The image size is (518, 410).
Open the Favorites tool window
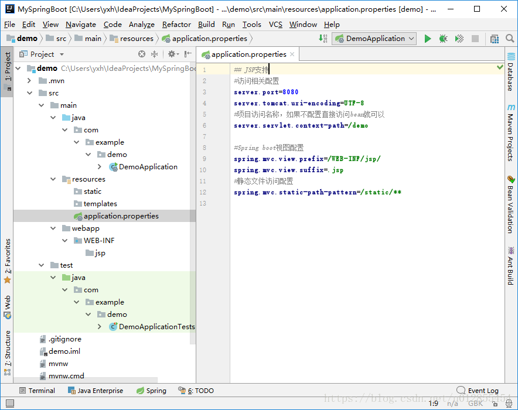pos(7,261)
